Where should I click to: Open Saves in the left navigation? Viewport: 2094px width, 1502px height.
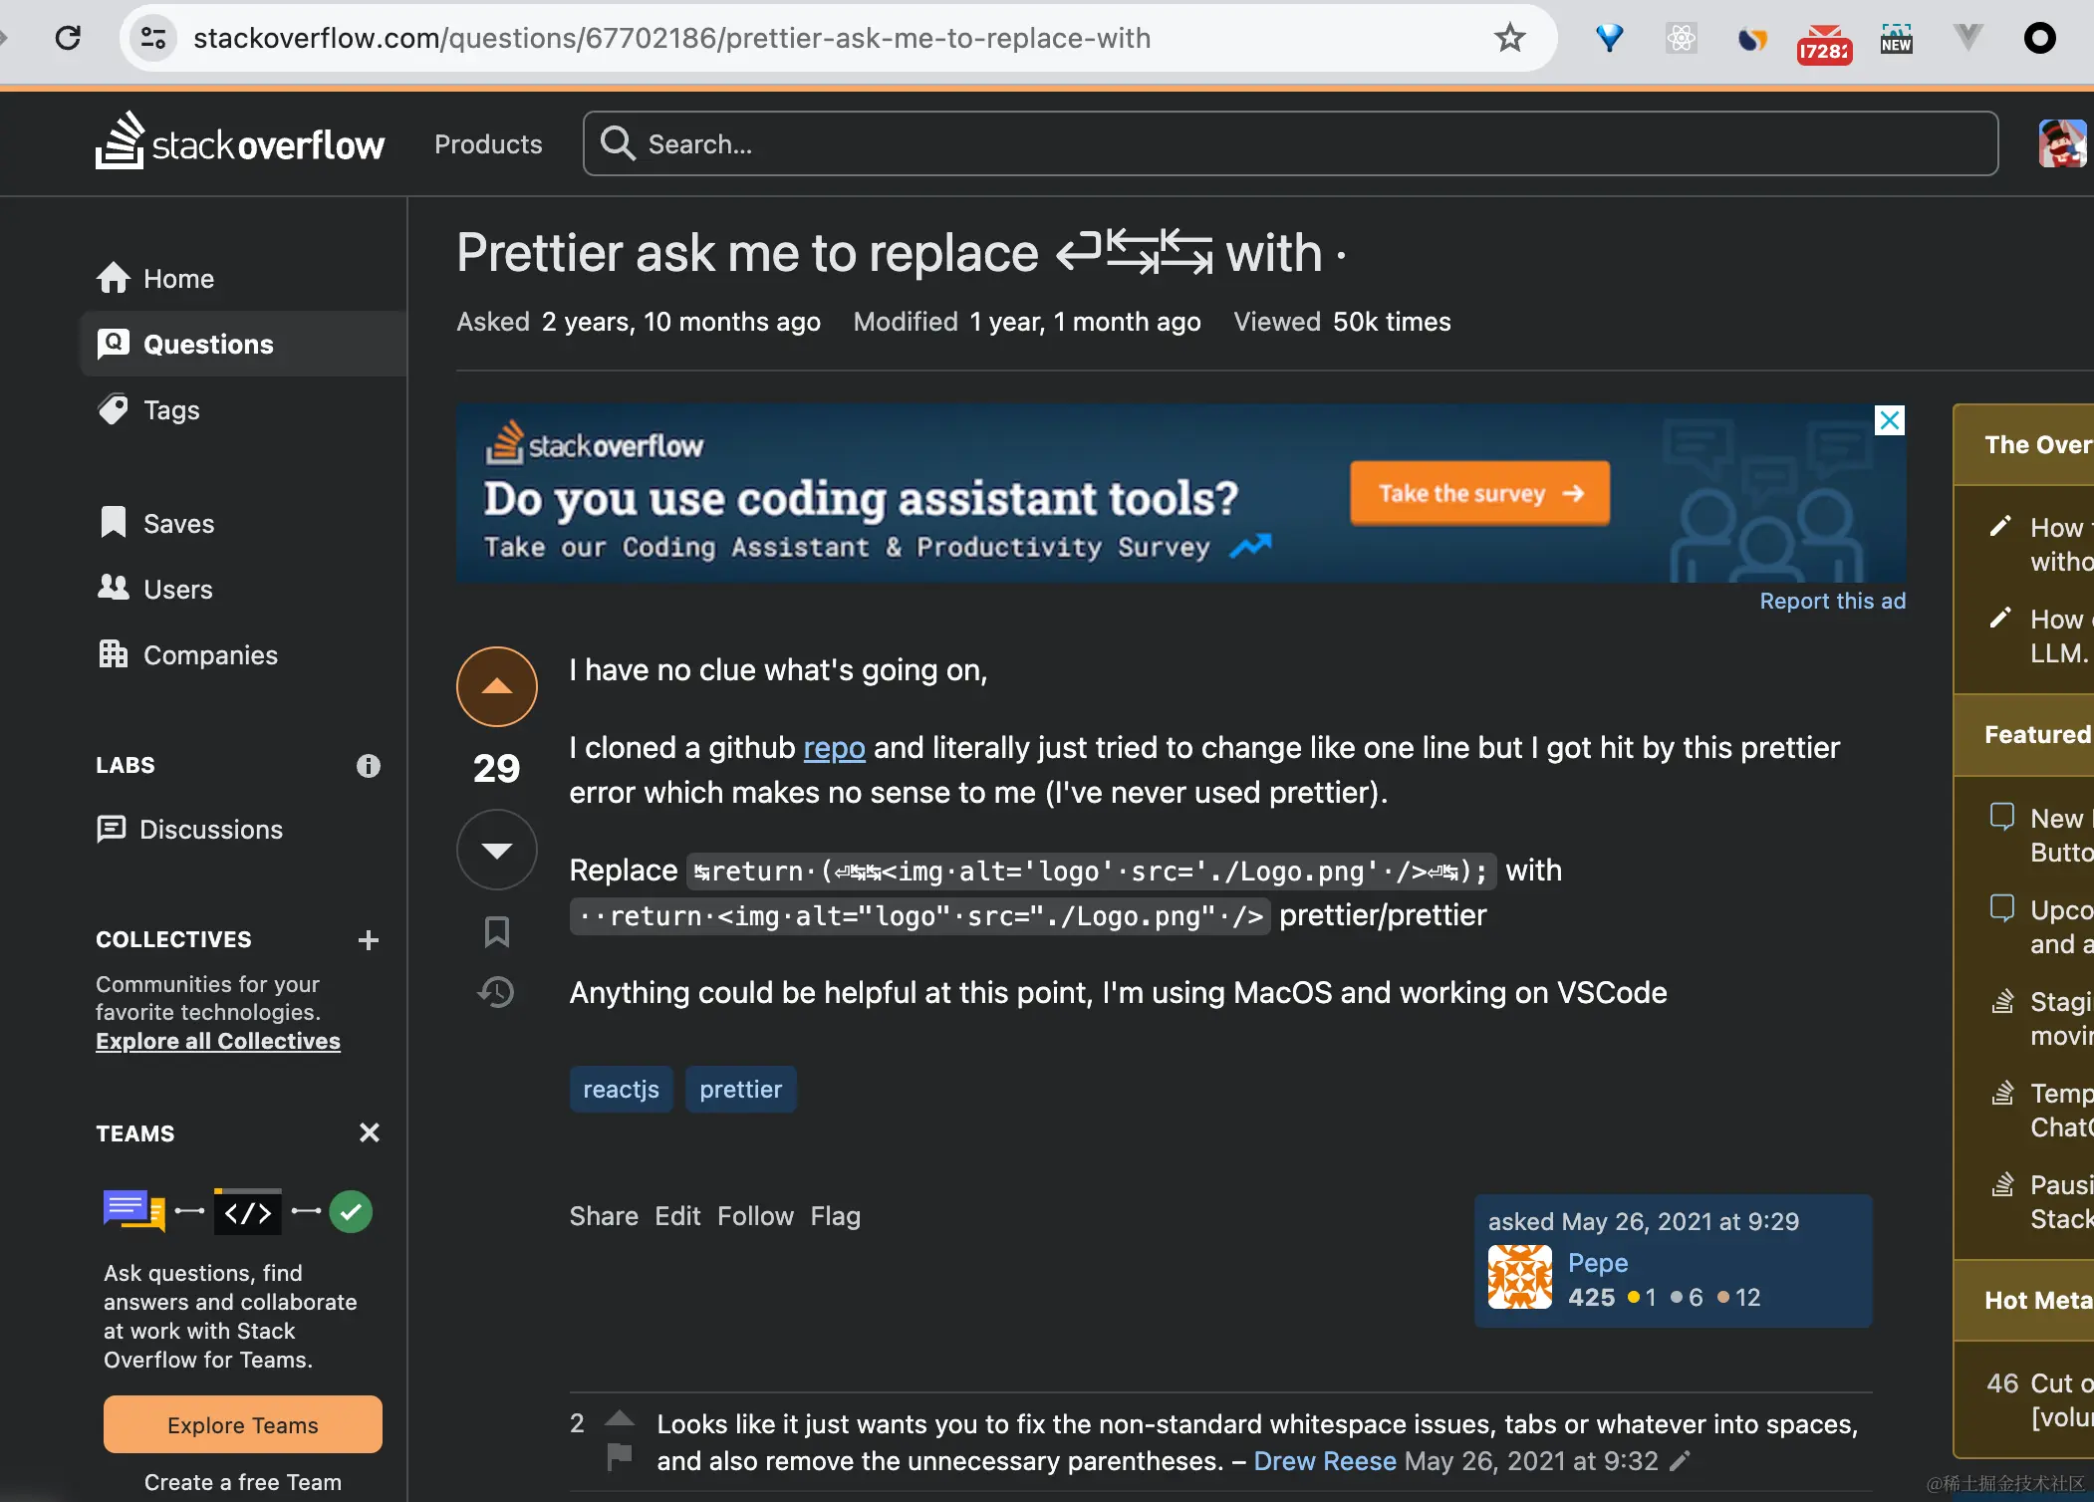(x=178, y=523)
